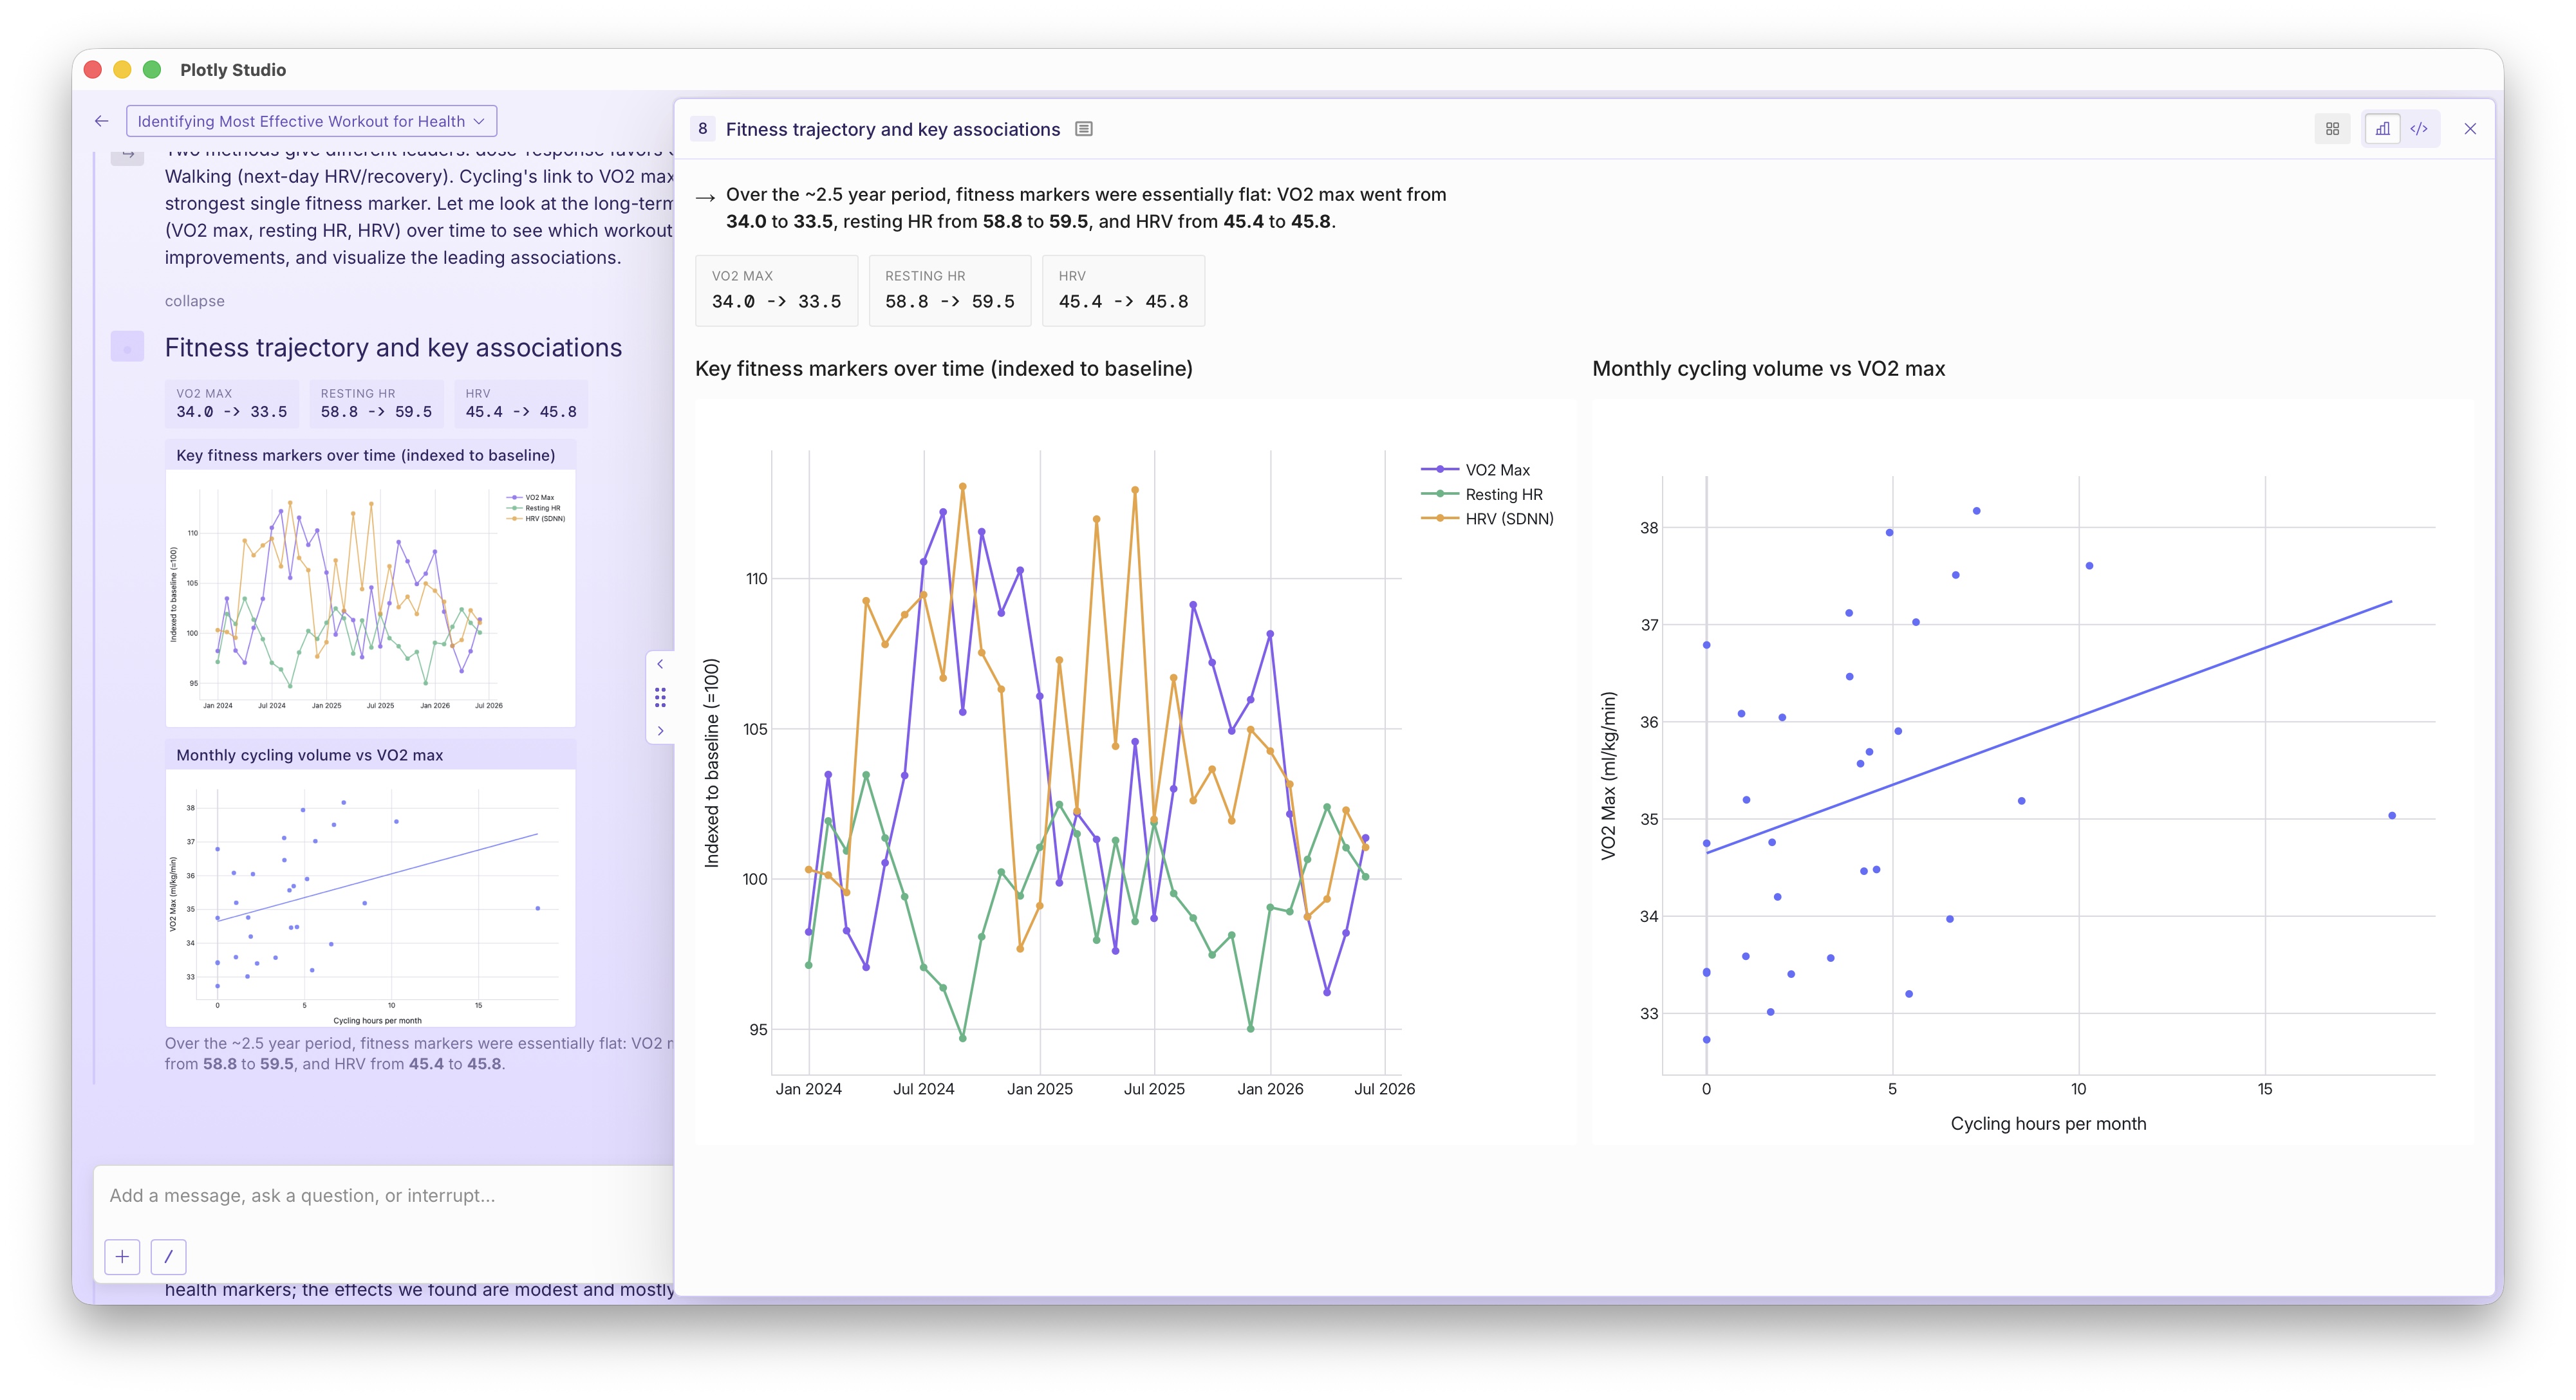This screenshot has height=1400, width=2576.
Task: Expand panel with the right chevron handle
Action: [x=660, y=730]
